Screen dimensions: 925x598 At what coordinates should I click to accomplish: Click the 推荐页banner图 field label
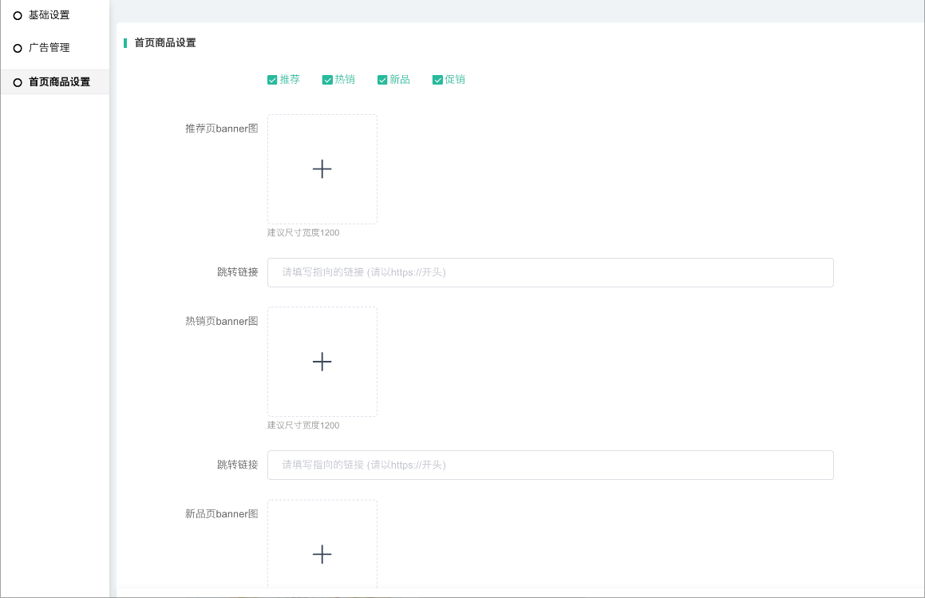(x=221, y=129)
